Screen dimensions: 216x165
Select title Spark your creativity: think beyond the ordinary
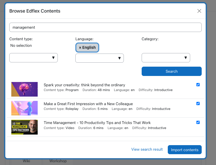[x=84, y=85]
